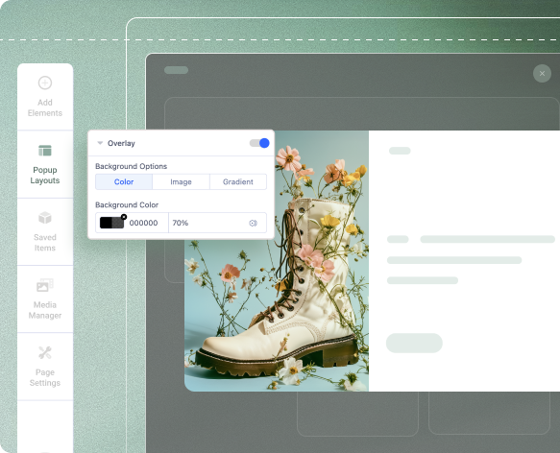This screenshot has width=560, height=453.
Task: Click the Saved Items label text
Action: (45, 243)
